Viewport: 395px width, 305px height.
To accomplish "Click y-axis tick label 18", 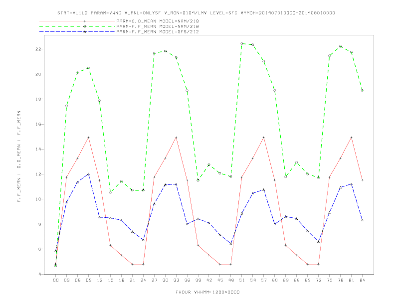I will click(38, 99).
